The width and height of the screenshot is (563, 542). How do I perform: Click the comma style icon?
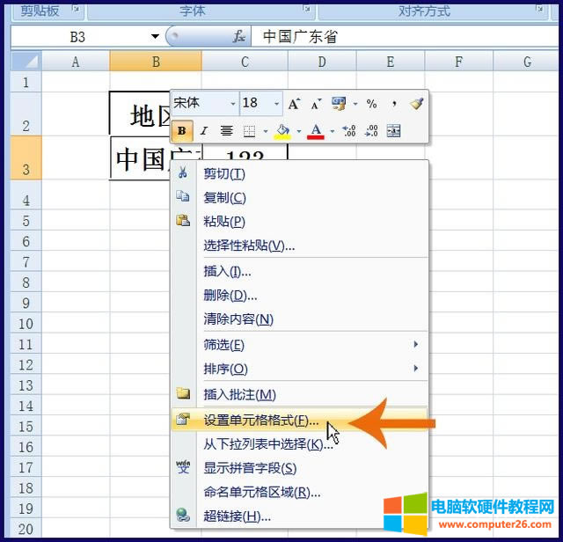(394, 104)
